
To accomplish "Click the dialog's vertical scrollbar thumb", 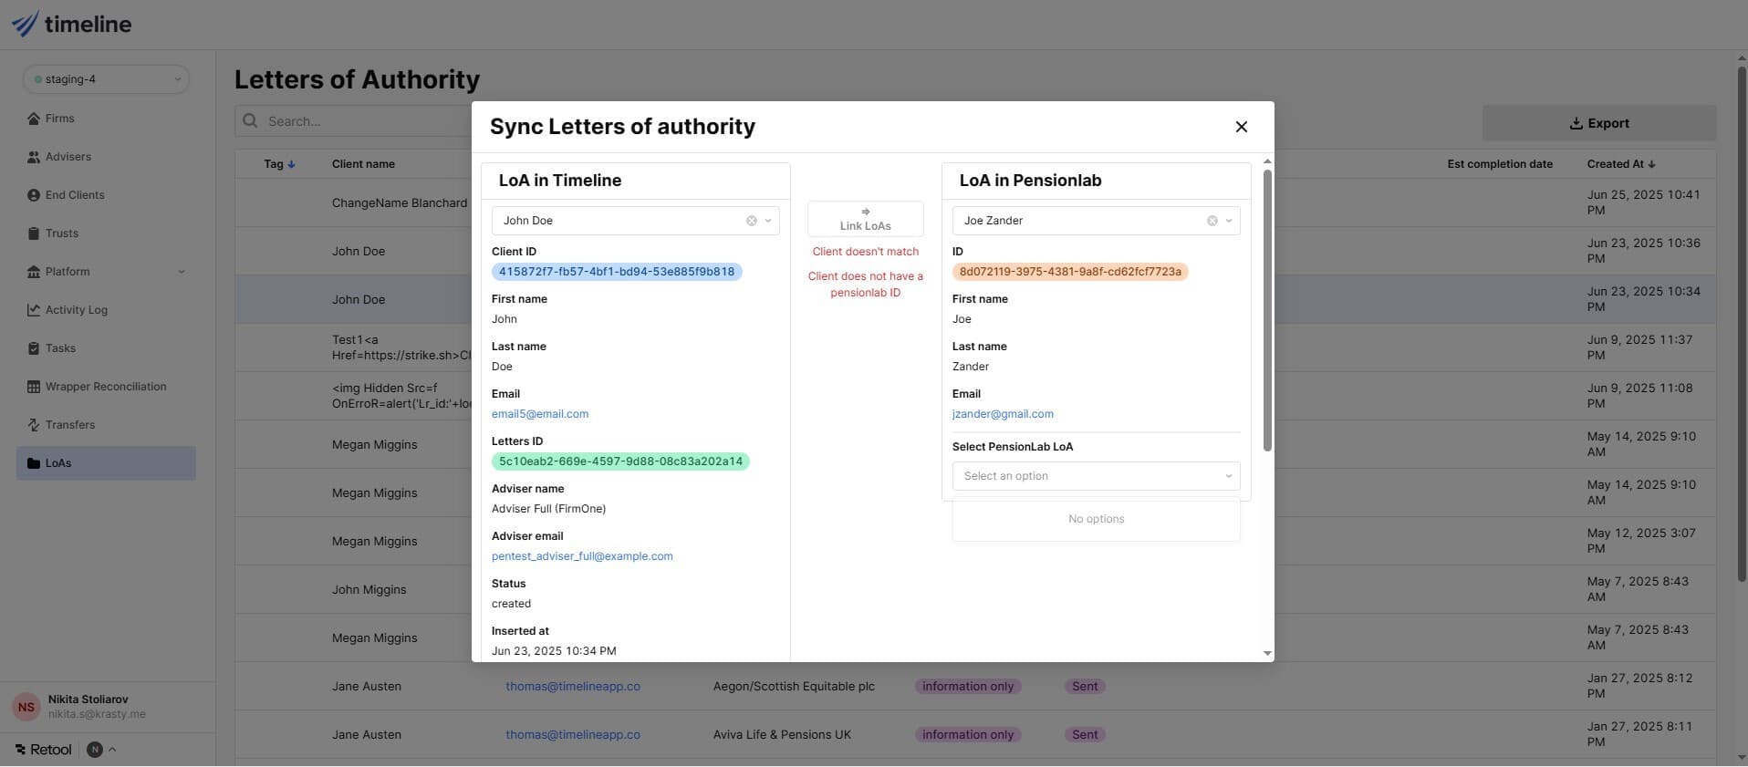I will tap(1266, 310).
